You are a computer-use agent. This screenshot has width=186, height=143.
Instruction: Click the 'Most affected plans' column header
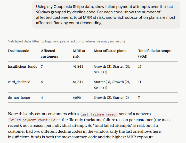[110, 51]
